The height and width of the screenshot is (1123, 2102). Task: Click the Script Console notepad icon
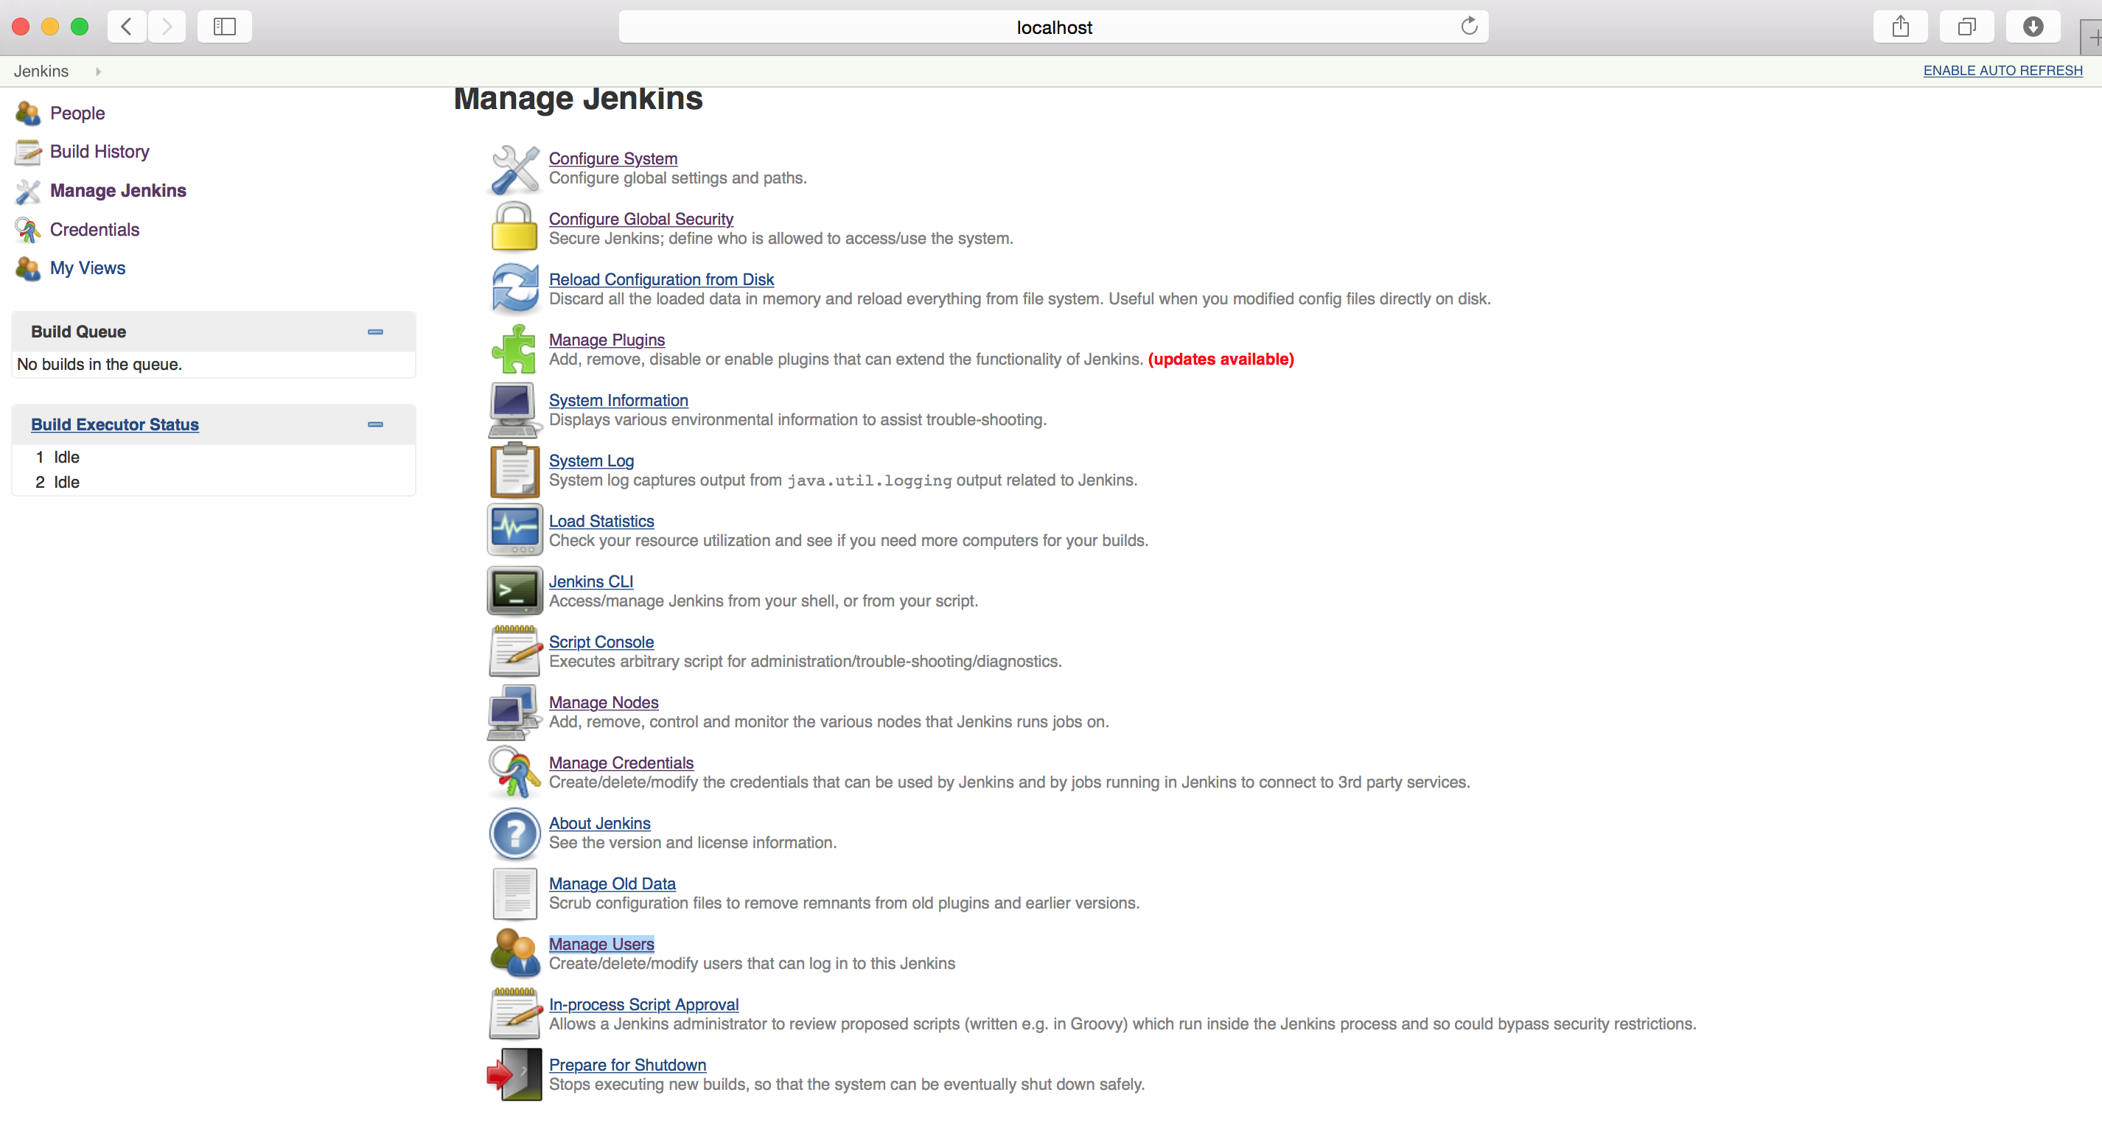coord(515,651)
